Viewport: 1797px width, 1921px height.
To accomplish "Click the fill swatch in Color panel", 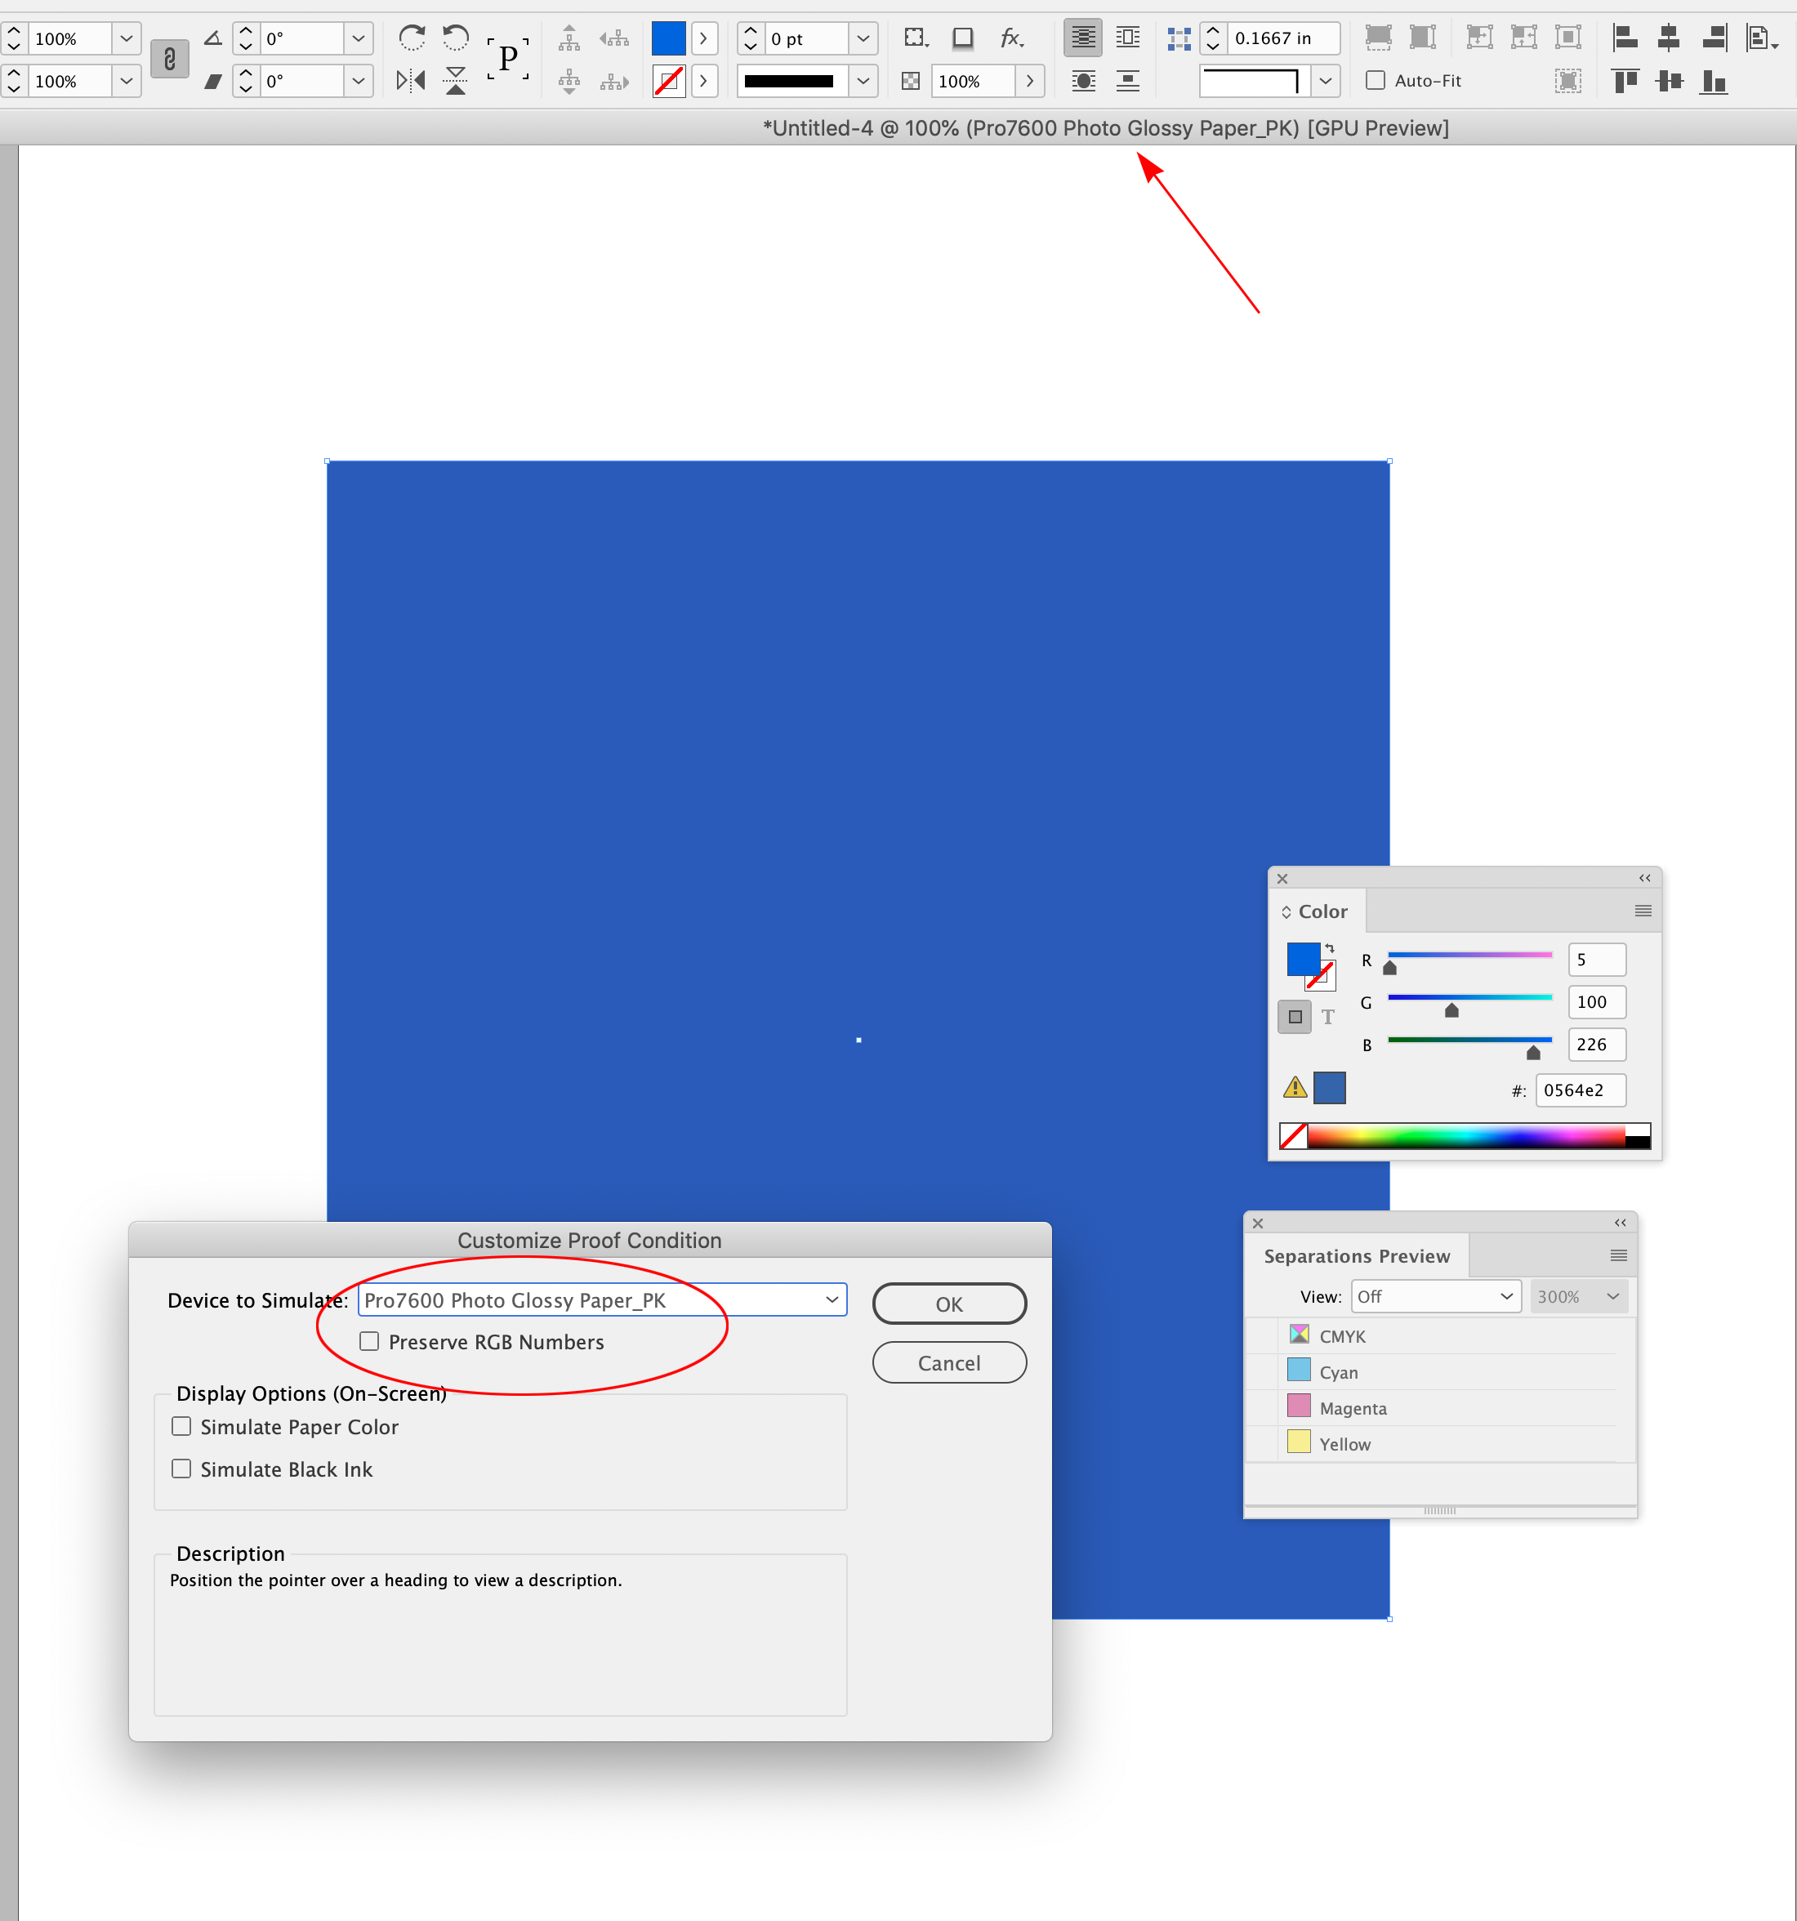I will [1302, 959].
